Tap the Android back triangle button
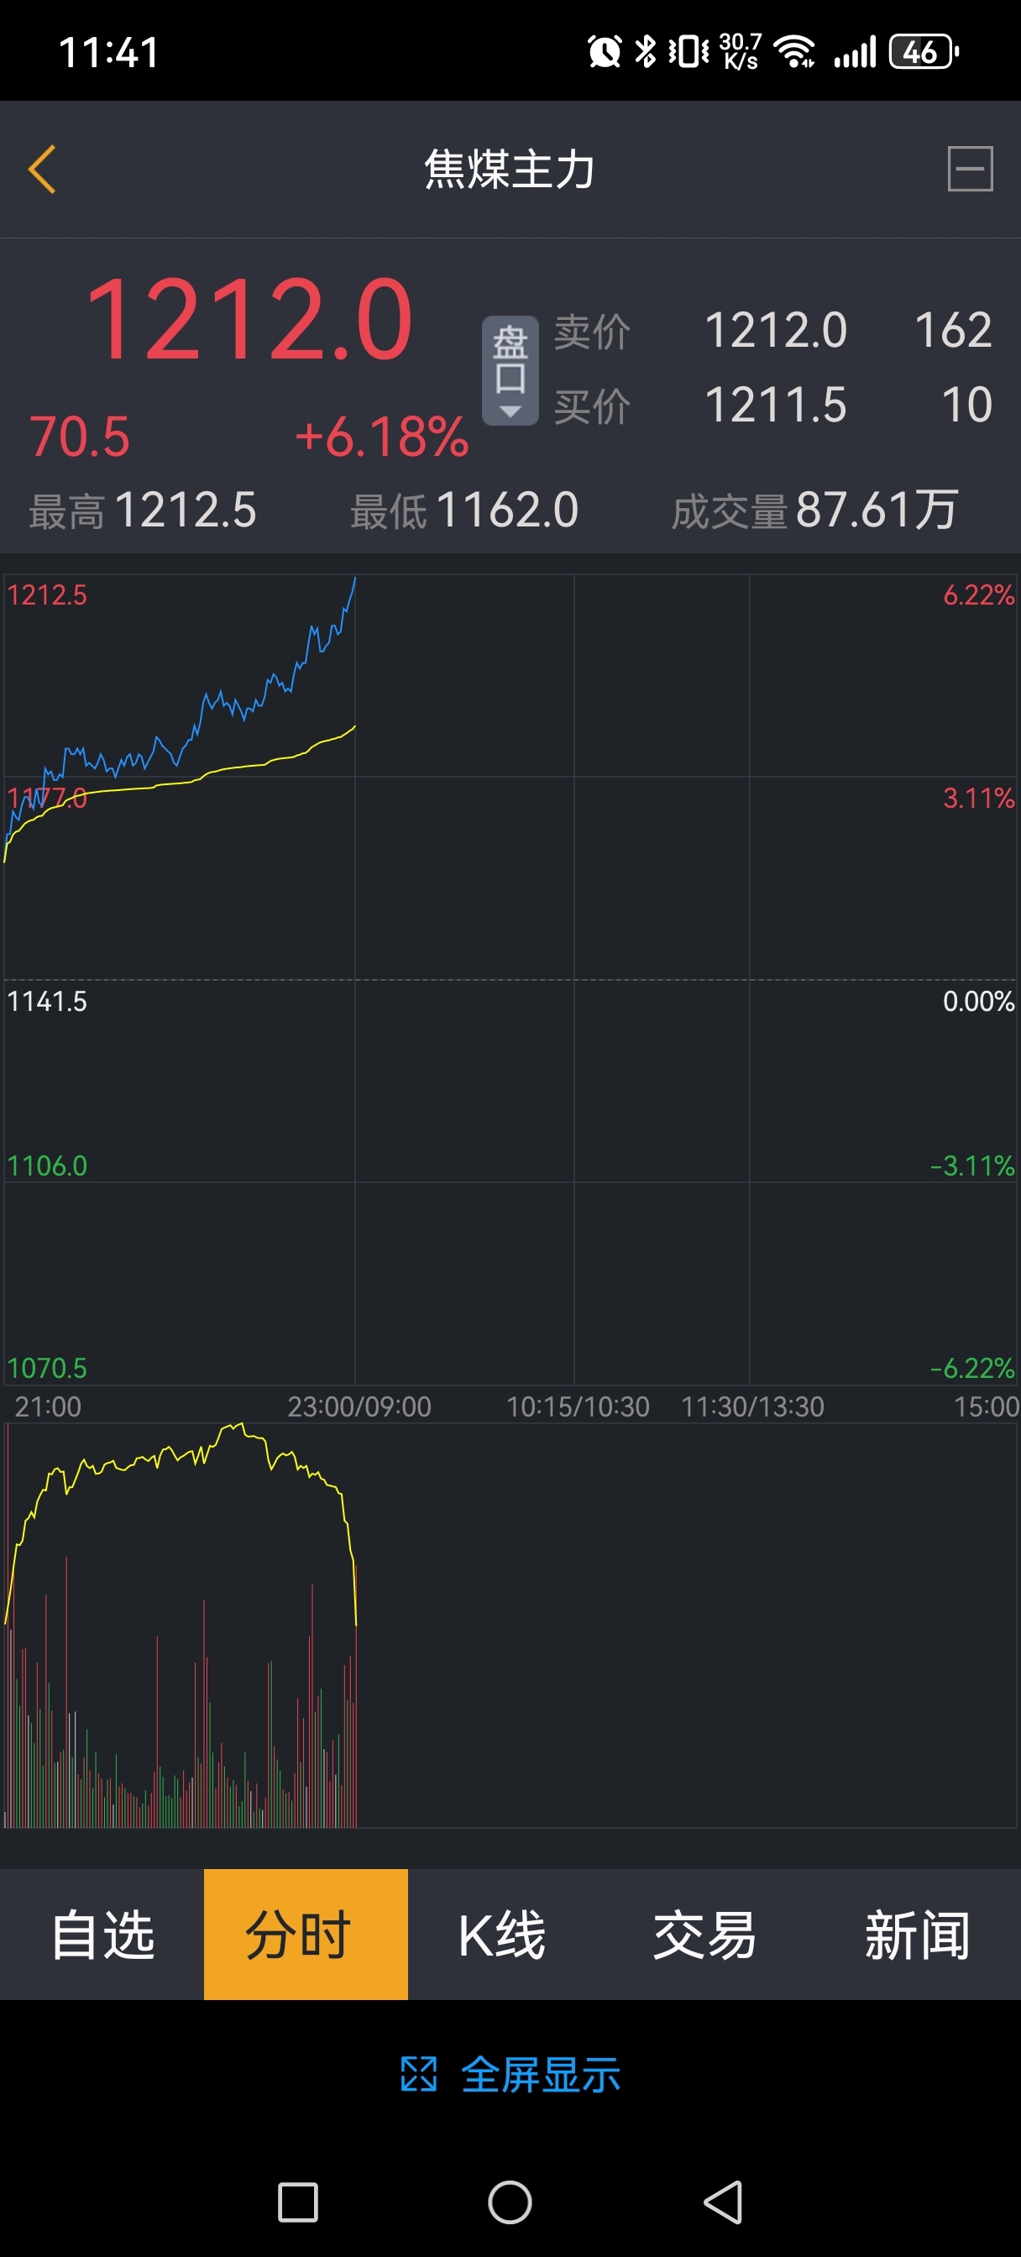Image resolution: width=1021 pixels, height=2257 pixels. 724,2202
